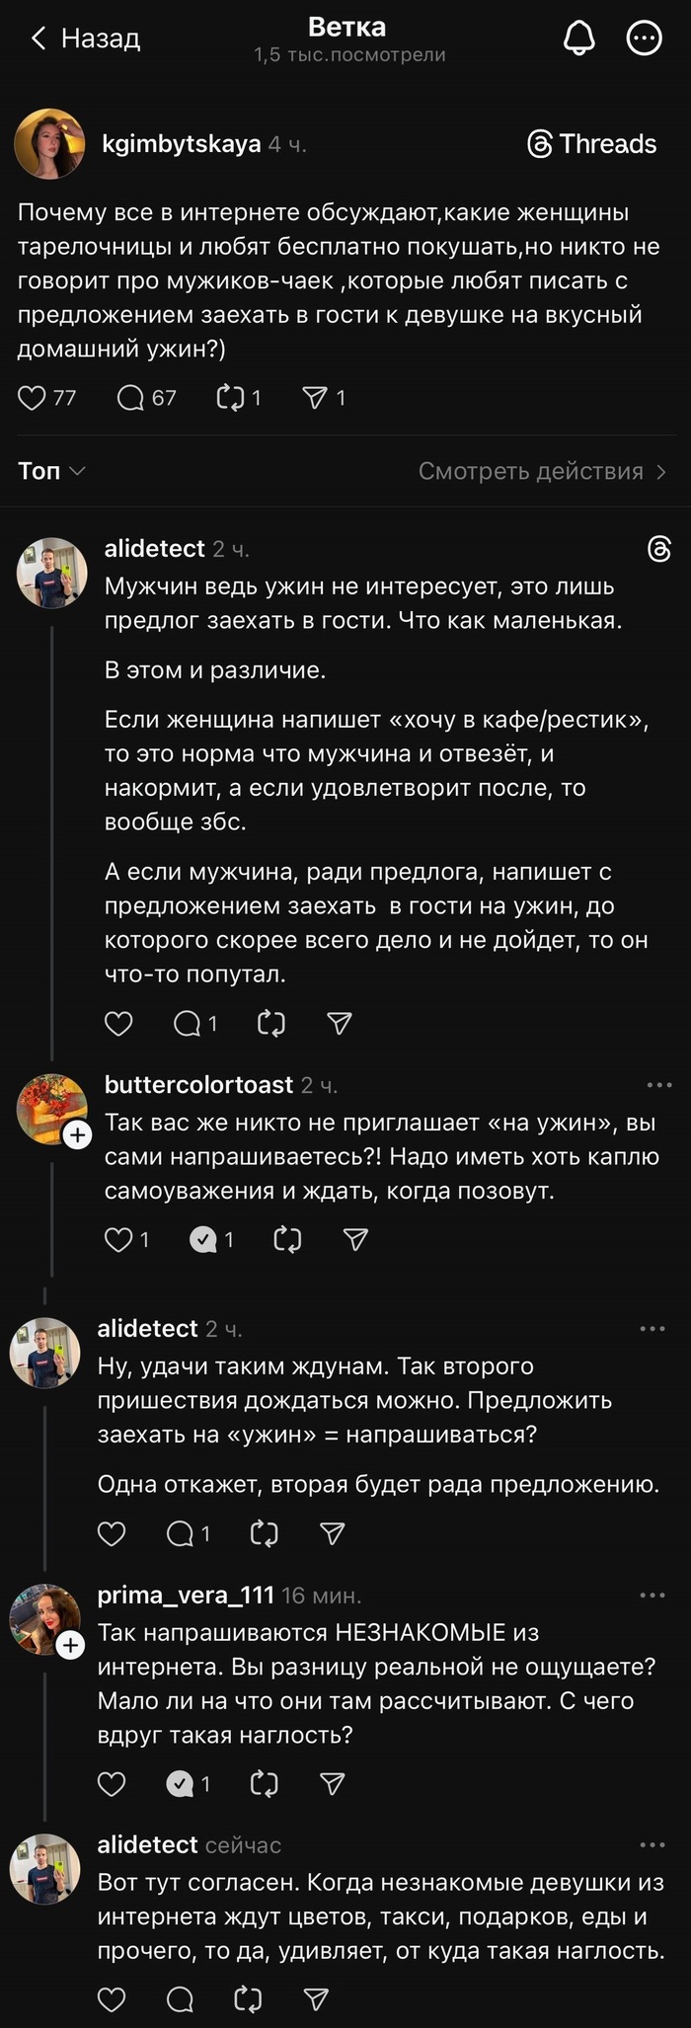Open the comment icon on alidetect's second reply

[x=183, y=1533]
